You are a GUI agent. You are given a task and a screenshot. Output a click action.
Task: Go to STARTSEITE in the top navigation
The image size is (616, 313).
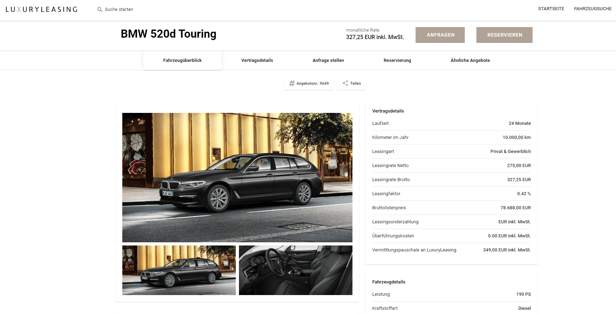[551, 9]
